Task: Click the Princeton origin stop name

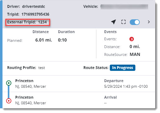Action: (x=24, y=81)
